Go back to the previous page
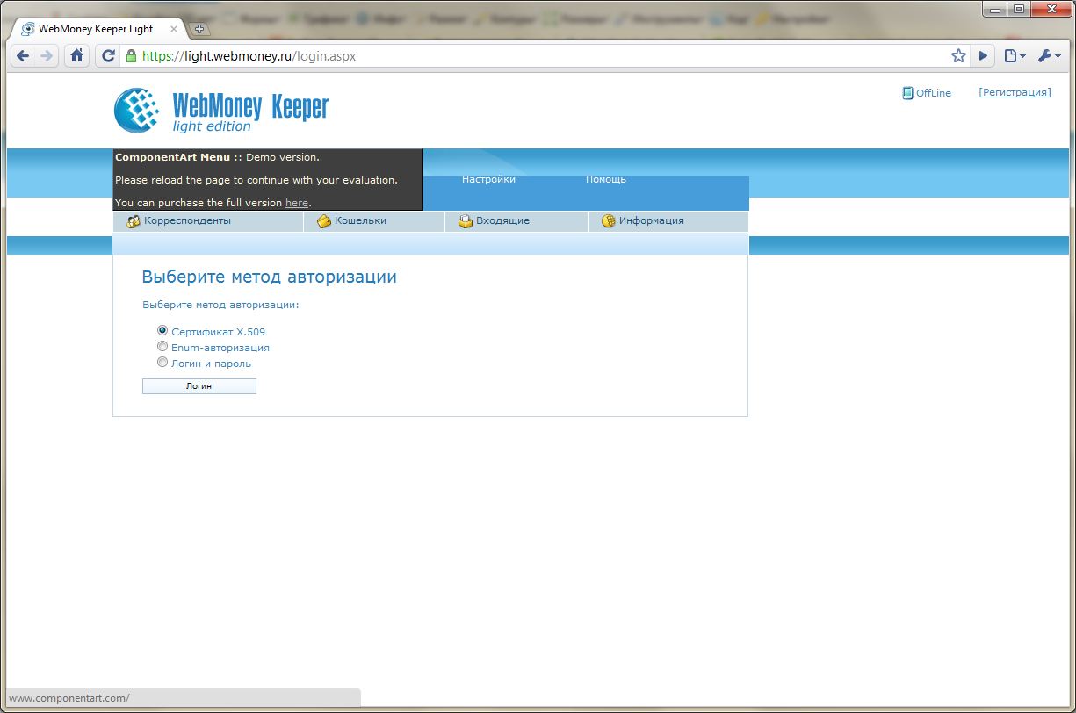Viewport: 1076px width, 713px height. pos(23,56)
